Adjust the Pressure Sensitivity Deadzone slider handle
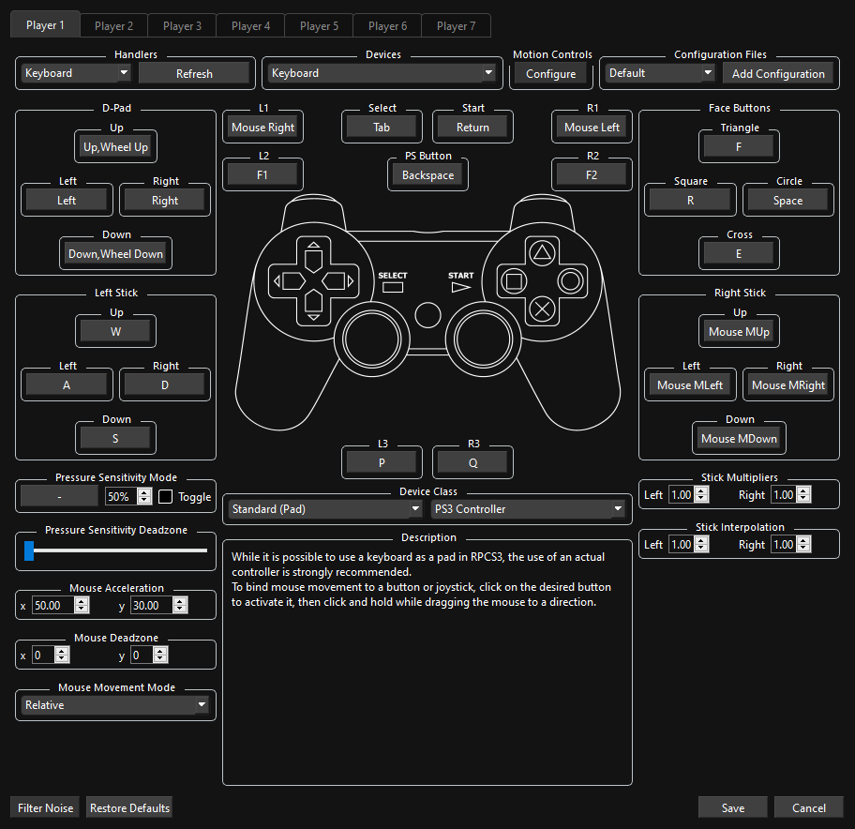This screenshot has height=829, width=855. [x=29, y=550]
